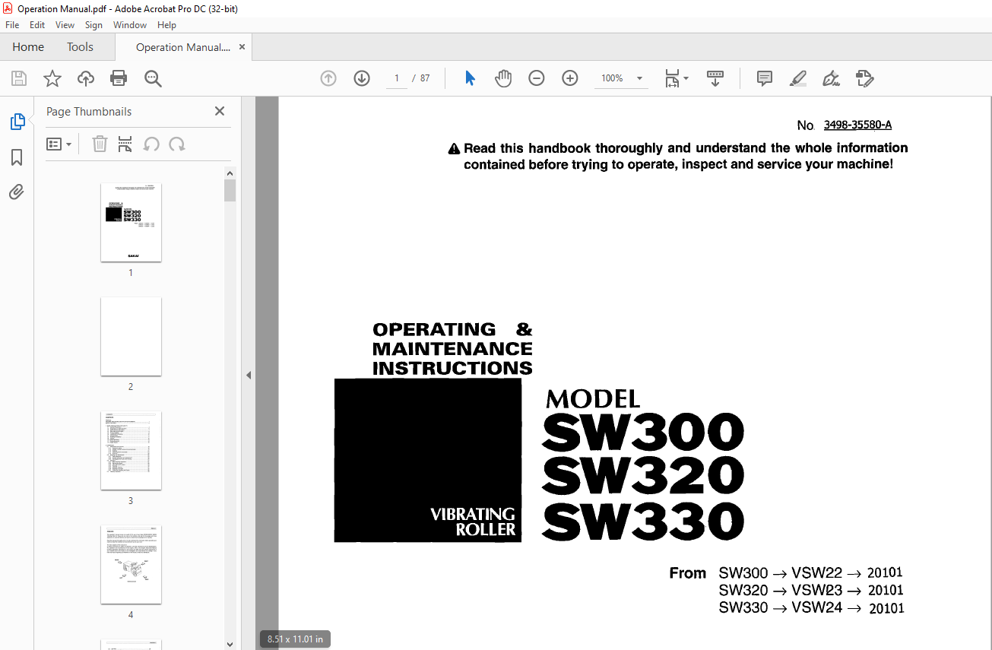Open the Find text magnifier tool
Image resolution: width=992 pixels, height=650 pixels.
coord(153,78)
